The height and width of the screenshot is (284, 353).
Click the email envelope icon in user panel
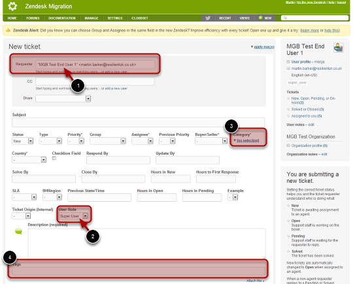point(288,69)
